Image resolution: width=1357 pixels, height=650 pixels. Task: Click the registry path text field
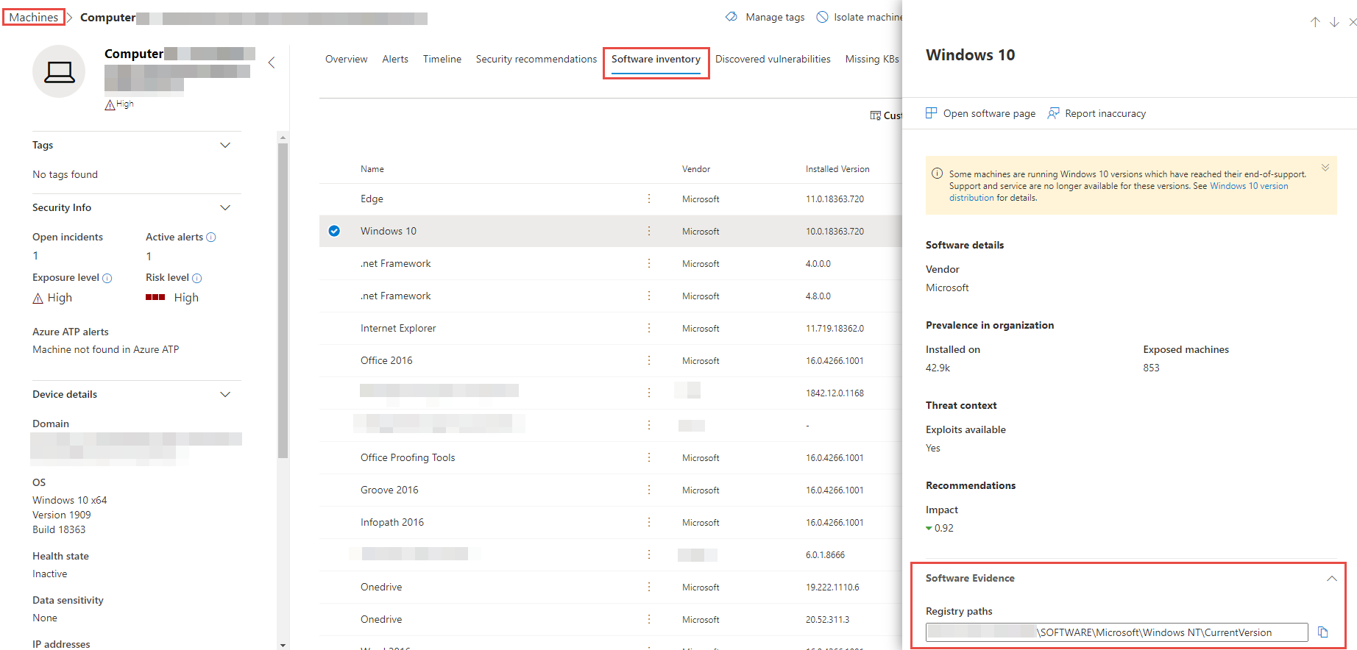pyautogui.click(x=1116, y=632)
